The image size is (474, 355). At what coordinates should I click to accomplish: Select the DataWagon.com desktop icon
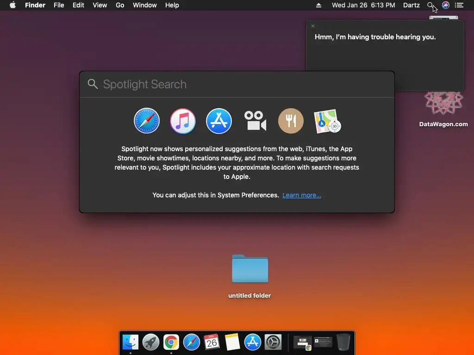point(443,109)
